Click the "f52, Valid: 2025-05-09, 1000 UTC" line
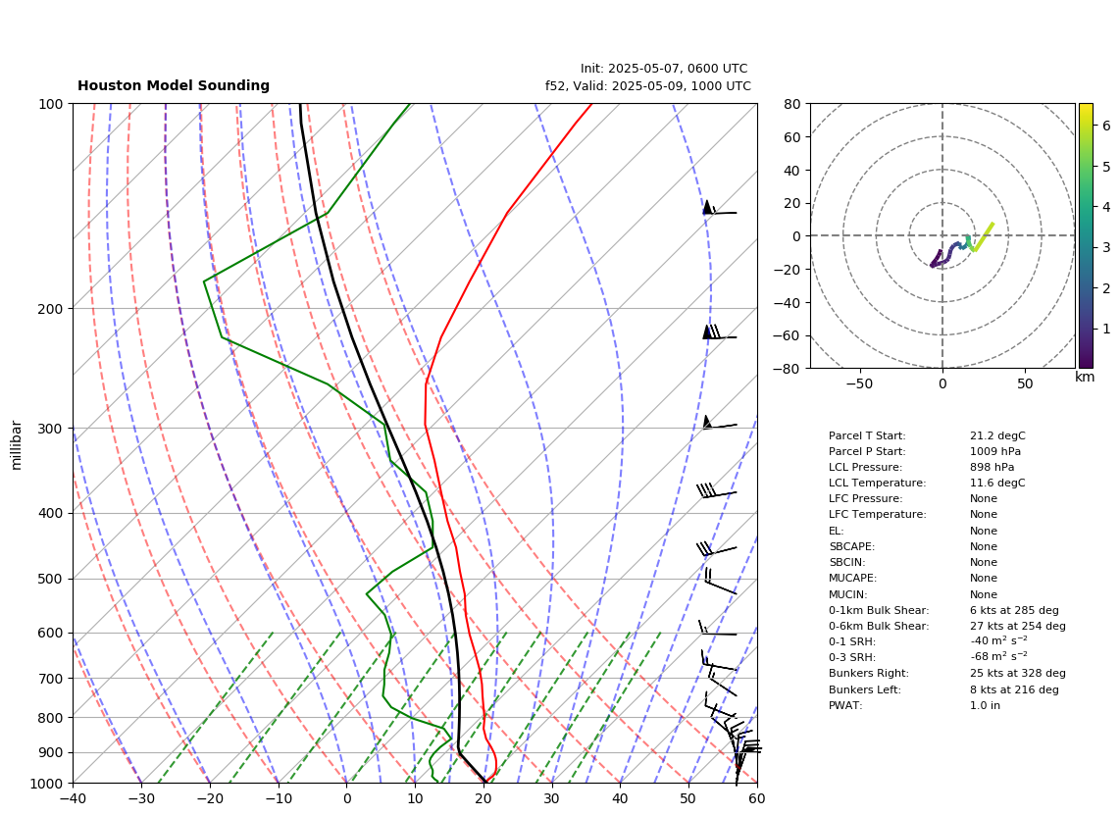Viewport: 1120px width, 816px height. (x=648, y=85)
